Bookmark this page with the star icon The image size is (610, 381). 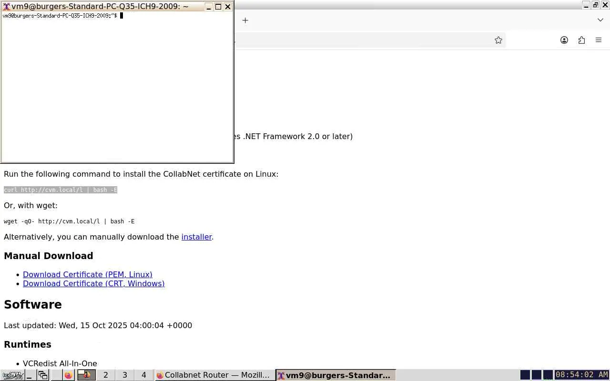(x=498, y=40)
